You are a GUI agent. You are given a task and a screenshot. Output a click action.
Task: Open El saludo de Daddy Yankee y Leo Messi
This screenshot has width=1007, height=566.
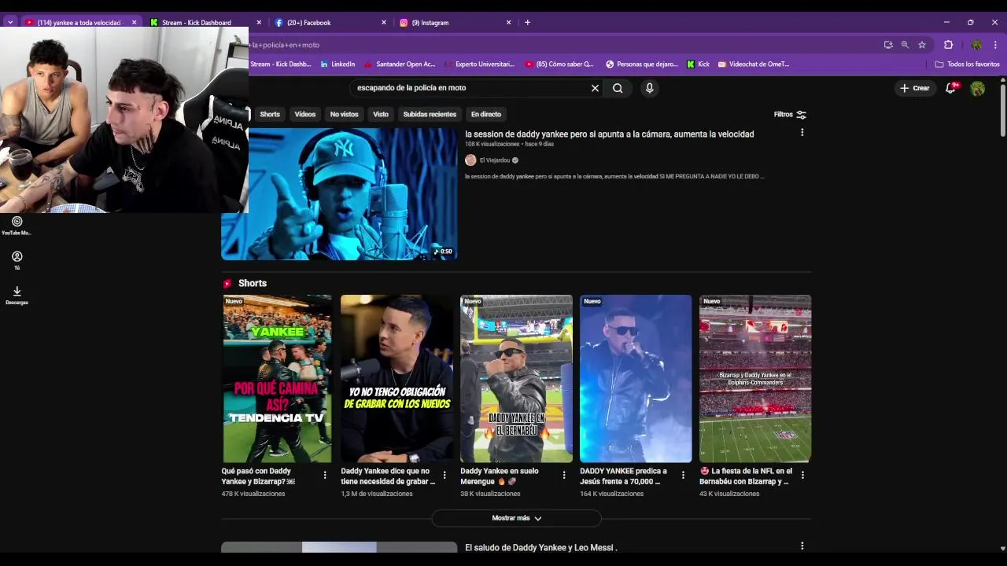pos(540,547)
